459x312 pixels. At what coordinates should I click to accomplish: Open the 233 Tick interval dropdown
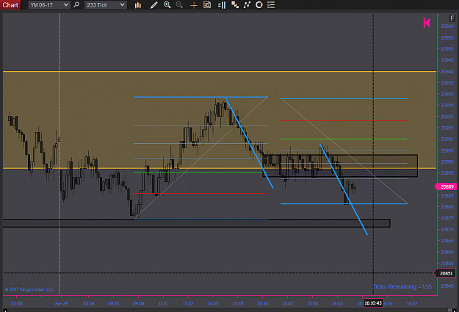pyautogui.click(x=105, y=4)
